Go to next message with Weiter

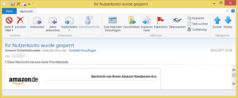point(228,23)
